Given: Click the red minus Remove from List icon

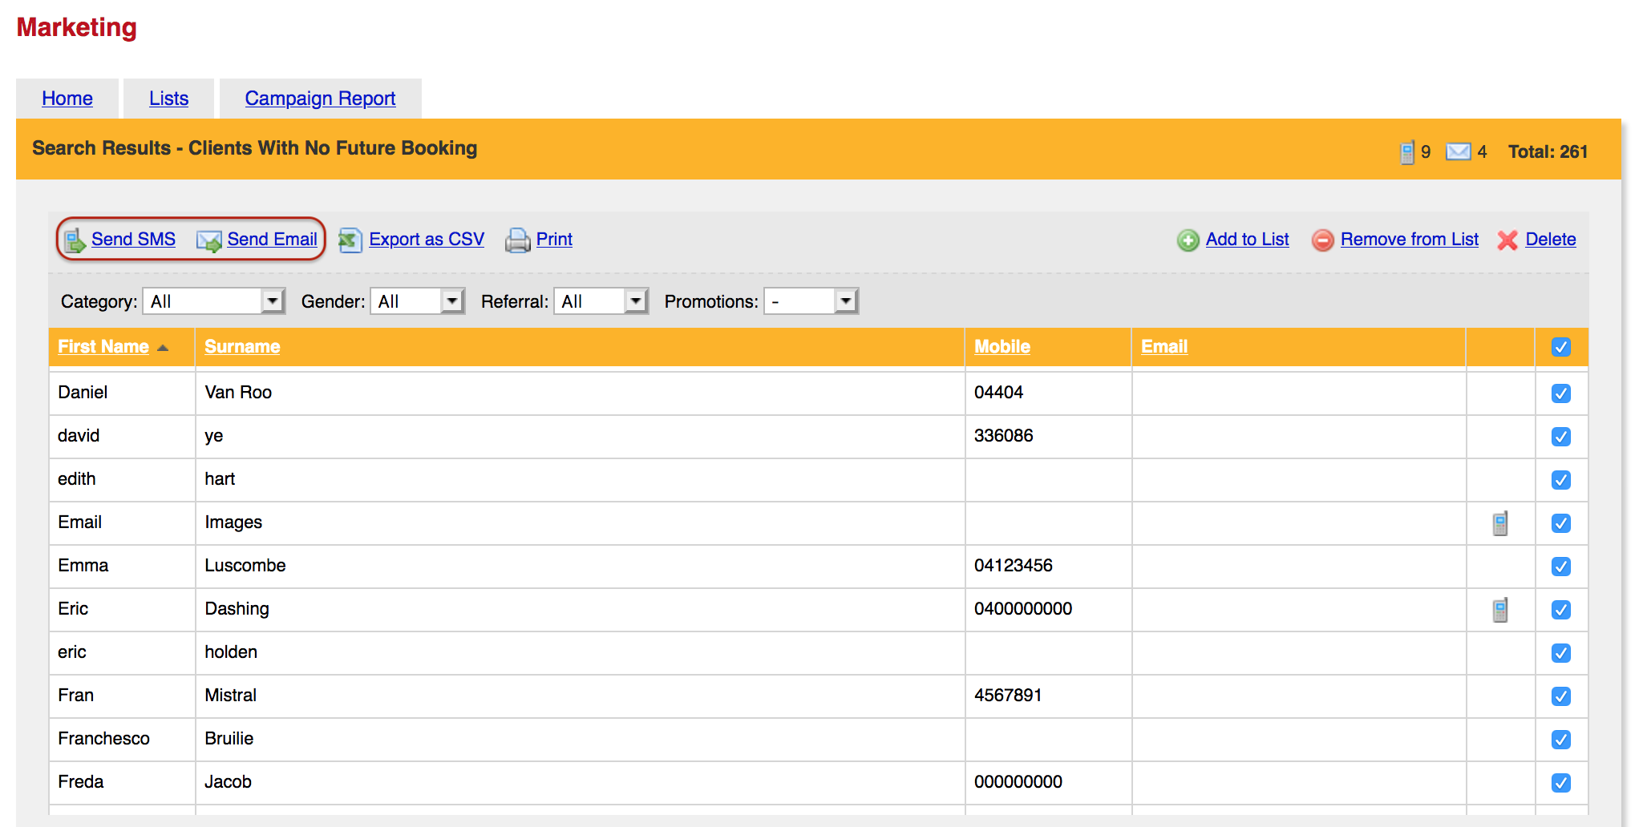Looking at the screenshot, I should tap(1323, 240).
